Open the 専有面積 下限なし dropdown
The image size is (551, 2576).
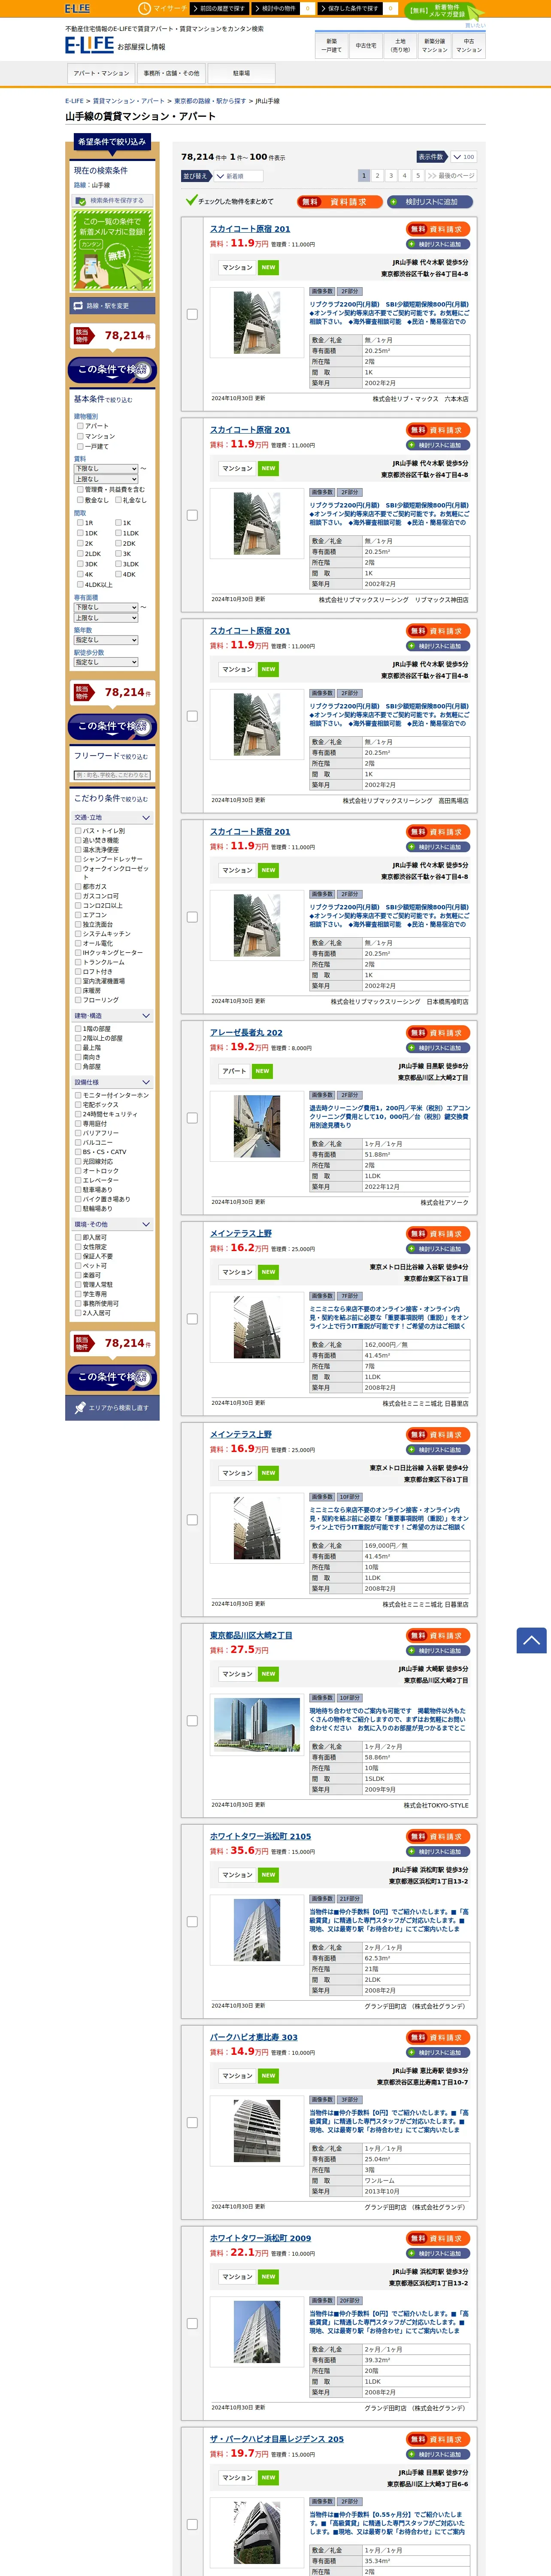coord(106,607)
